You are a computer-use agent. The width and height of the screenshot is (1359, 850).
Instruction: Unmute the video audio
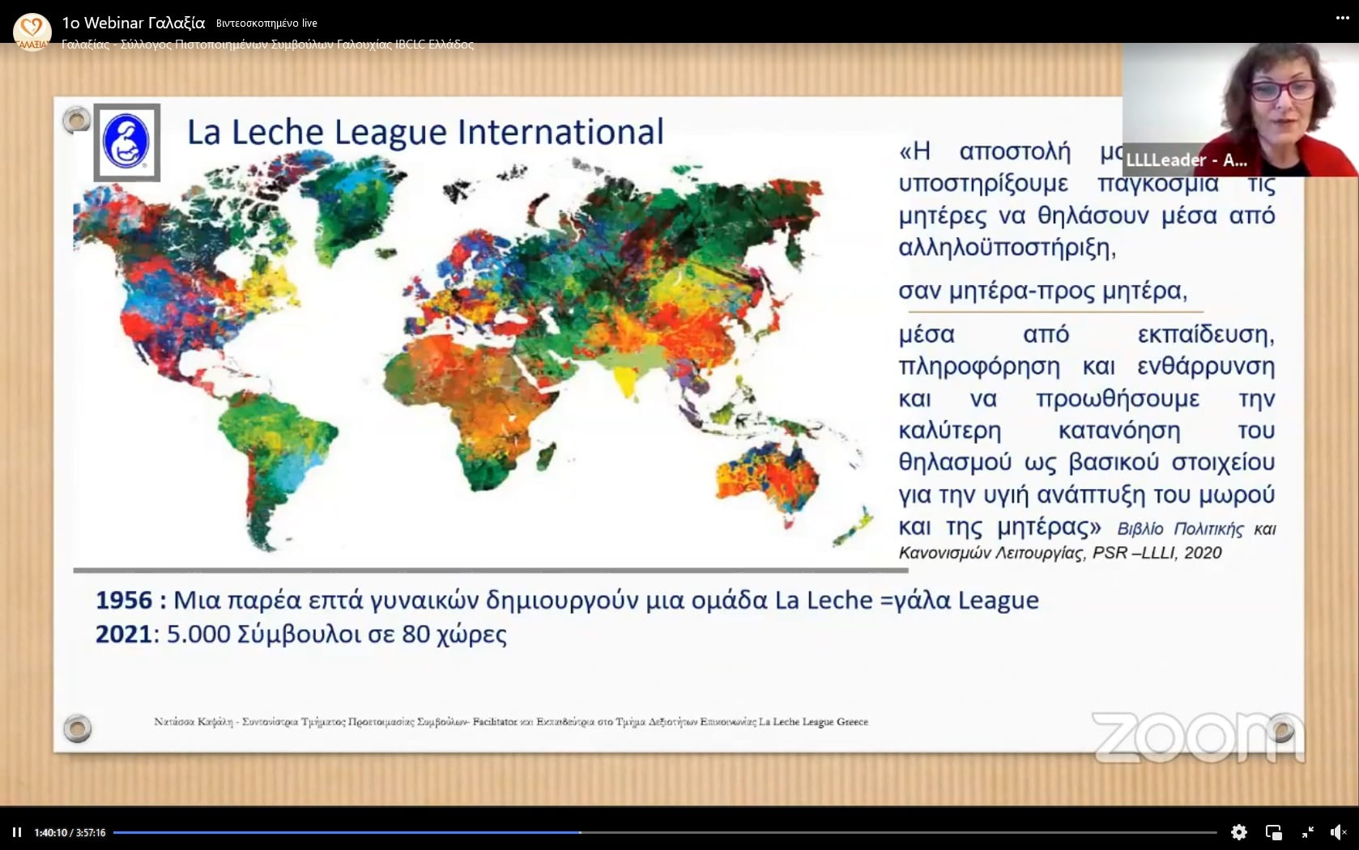coord(1338,832)
